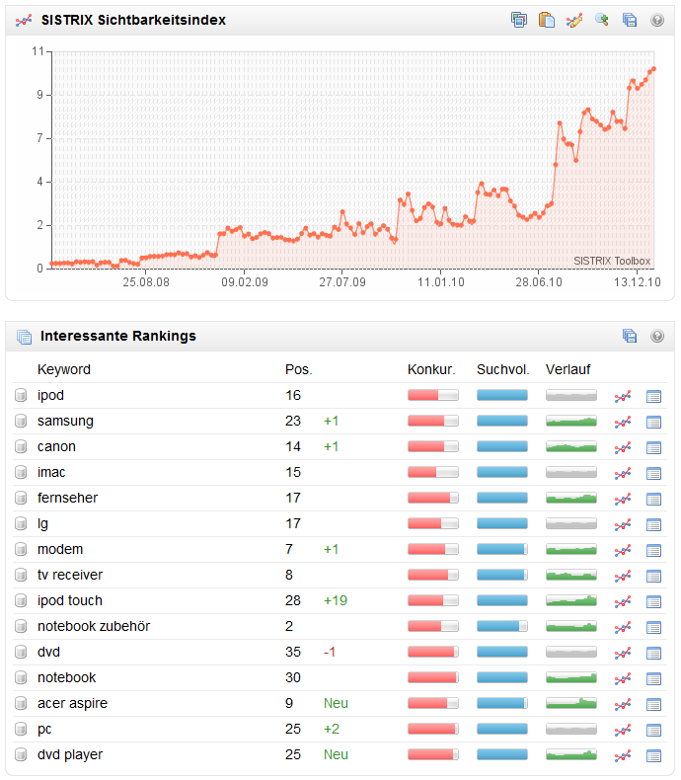The image size is (681, 780).
Task: Click the zoom-in magnifier icon in chart header
Action: click(x=601, y=20)
